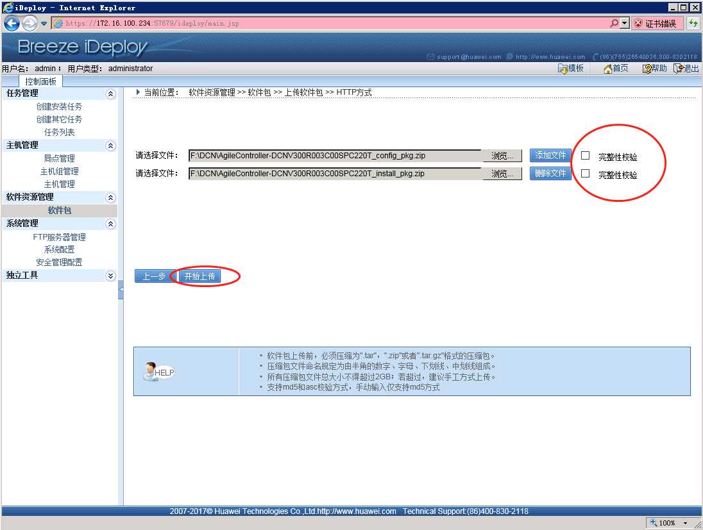Collapse the 系统管理 section
Viewport: 703px width, 530px height.
(x=110, y=224)
